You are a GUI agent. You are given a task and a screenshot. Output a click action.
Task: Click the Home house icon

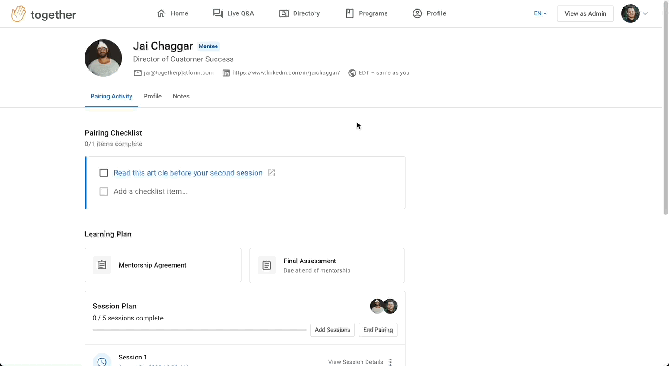coord(161,13)
